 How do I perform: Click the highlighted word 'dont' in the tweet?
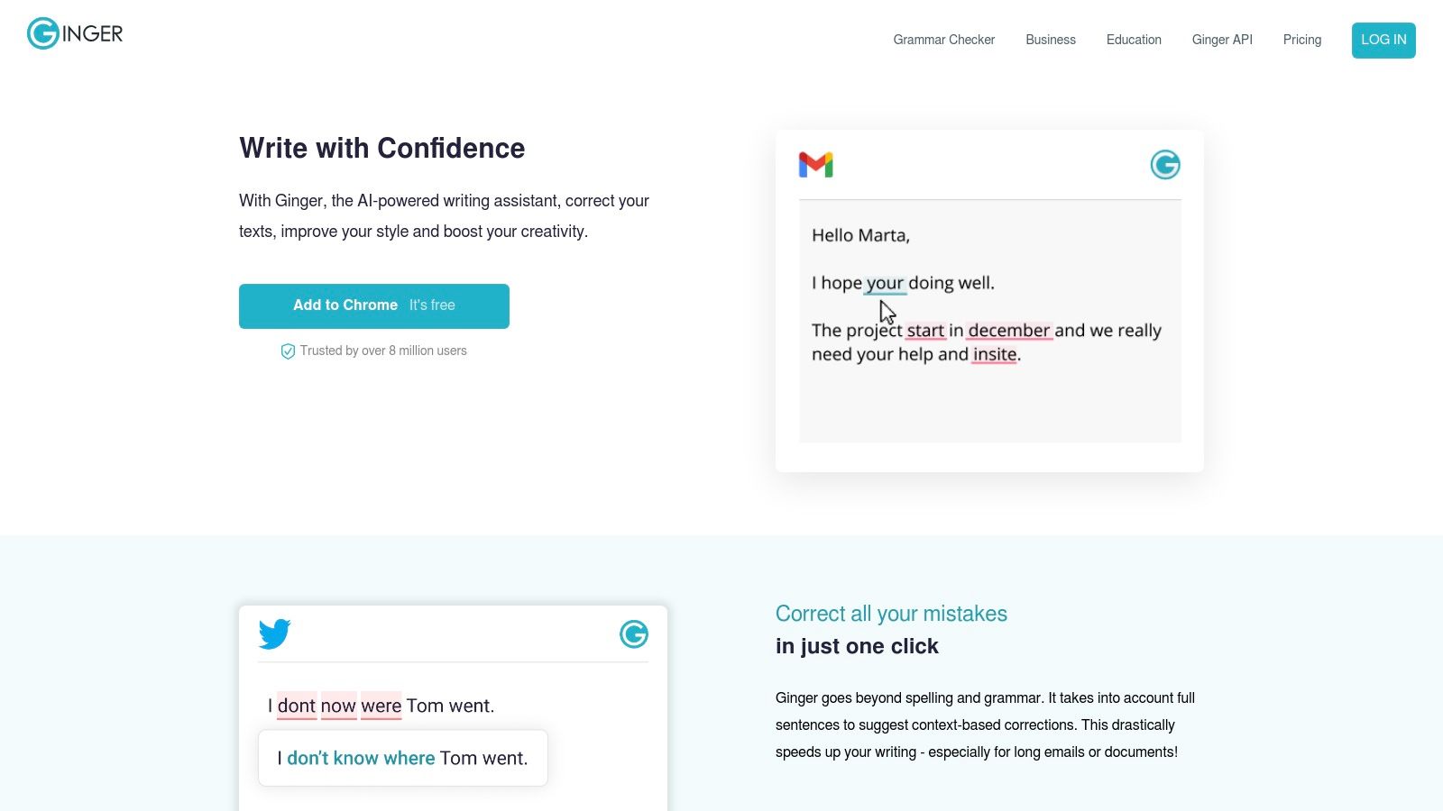297,706
